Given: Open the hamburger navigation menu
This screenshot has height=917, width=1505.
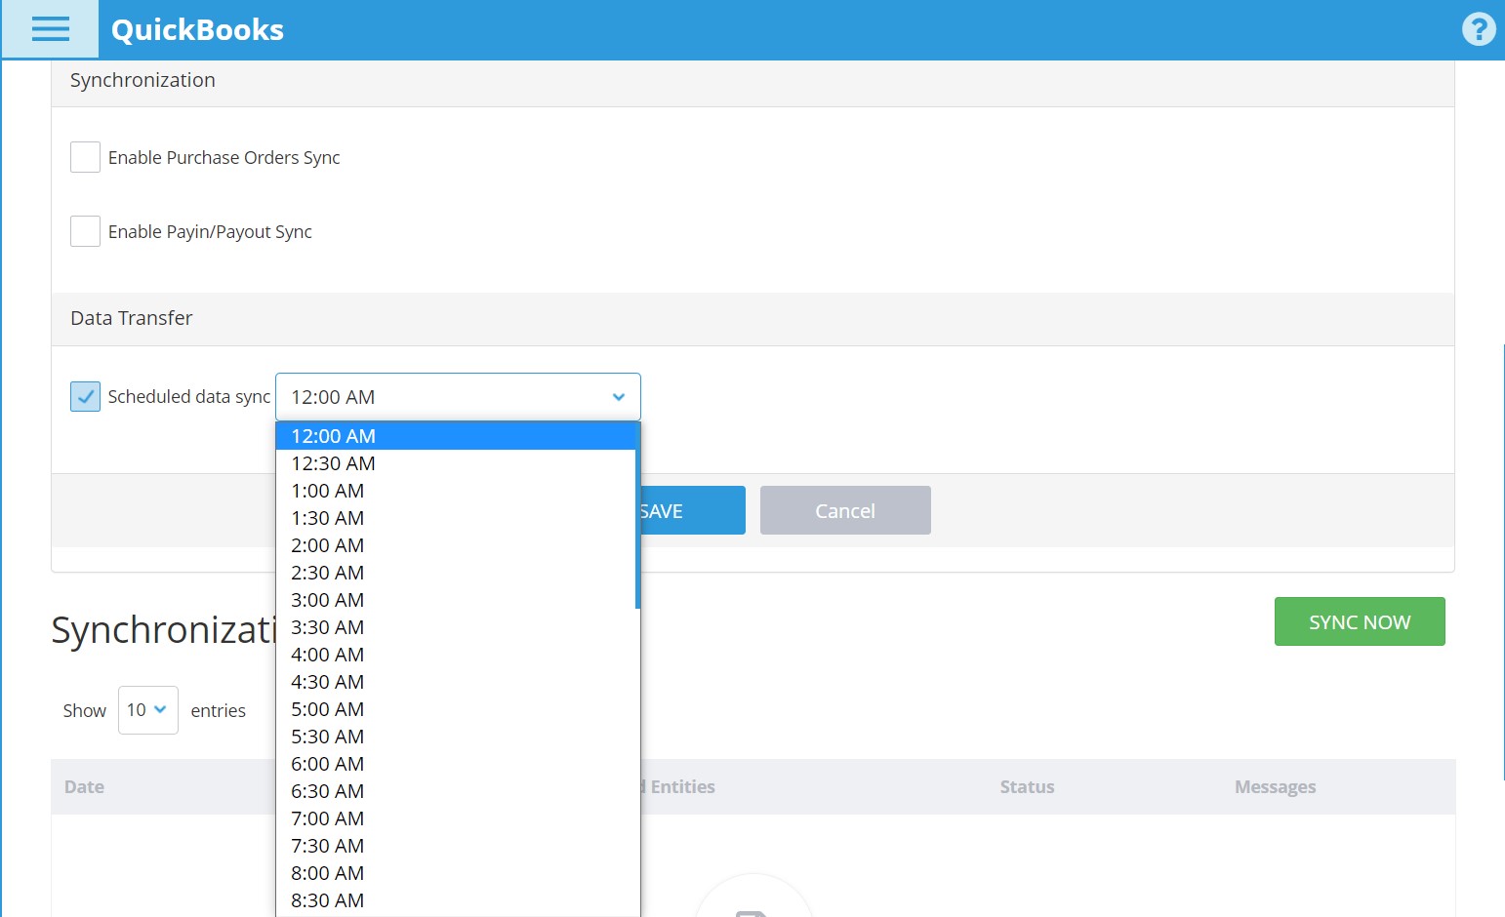Looking at the screenshot, I should click(50, 29).
